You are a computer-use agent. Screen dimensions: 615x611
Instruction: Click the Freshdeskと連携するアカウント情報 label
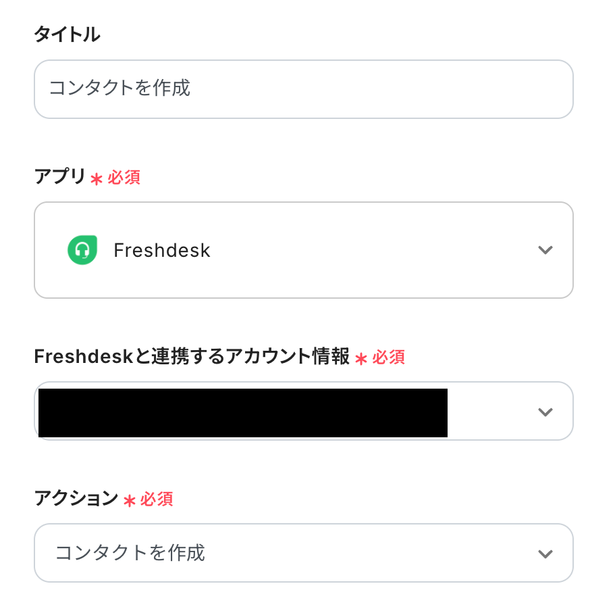[192, 357]
